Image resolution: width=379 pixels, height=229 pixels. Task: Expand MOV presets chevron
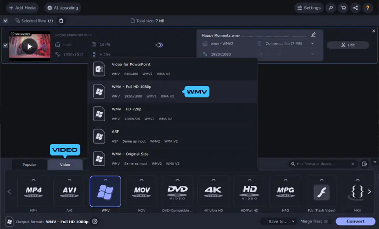click(x=142, y=180)
